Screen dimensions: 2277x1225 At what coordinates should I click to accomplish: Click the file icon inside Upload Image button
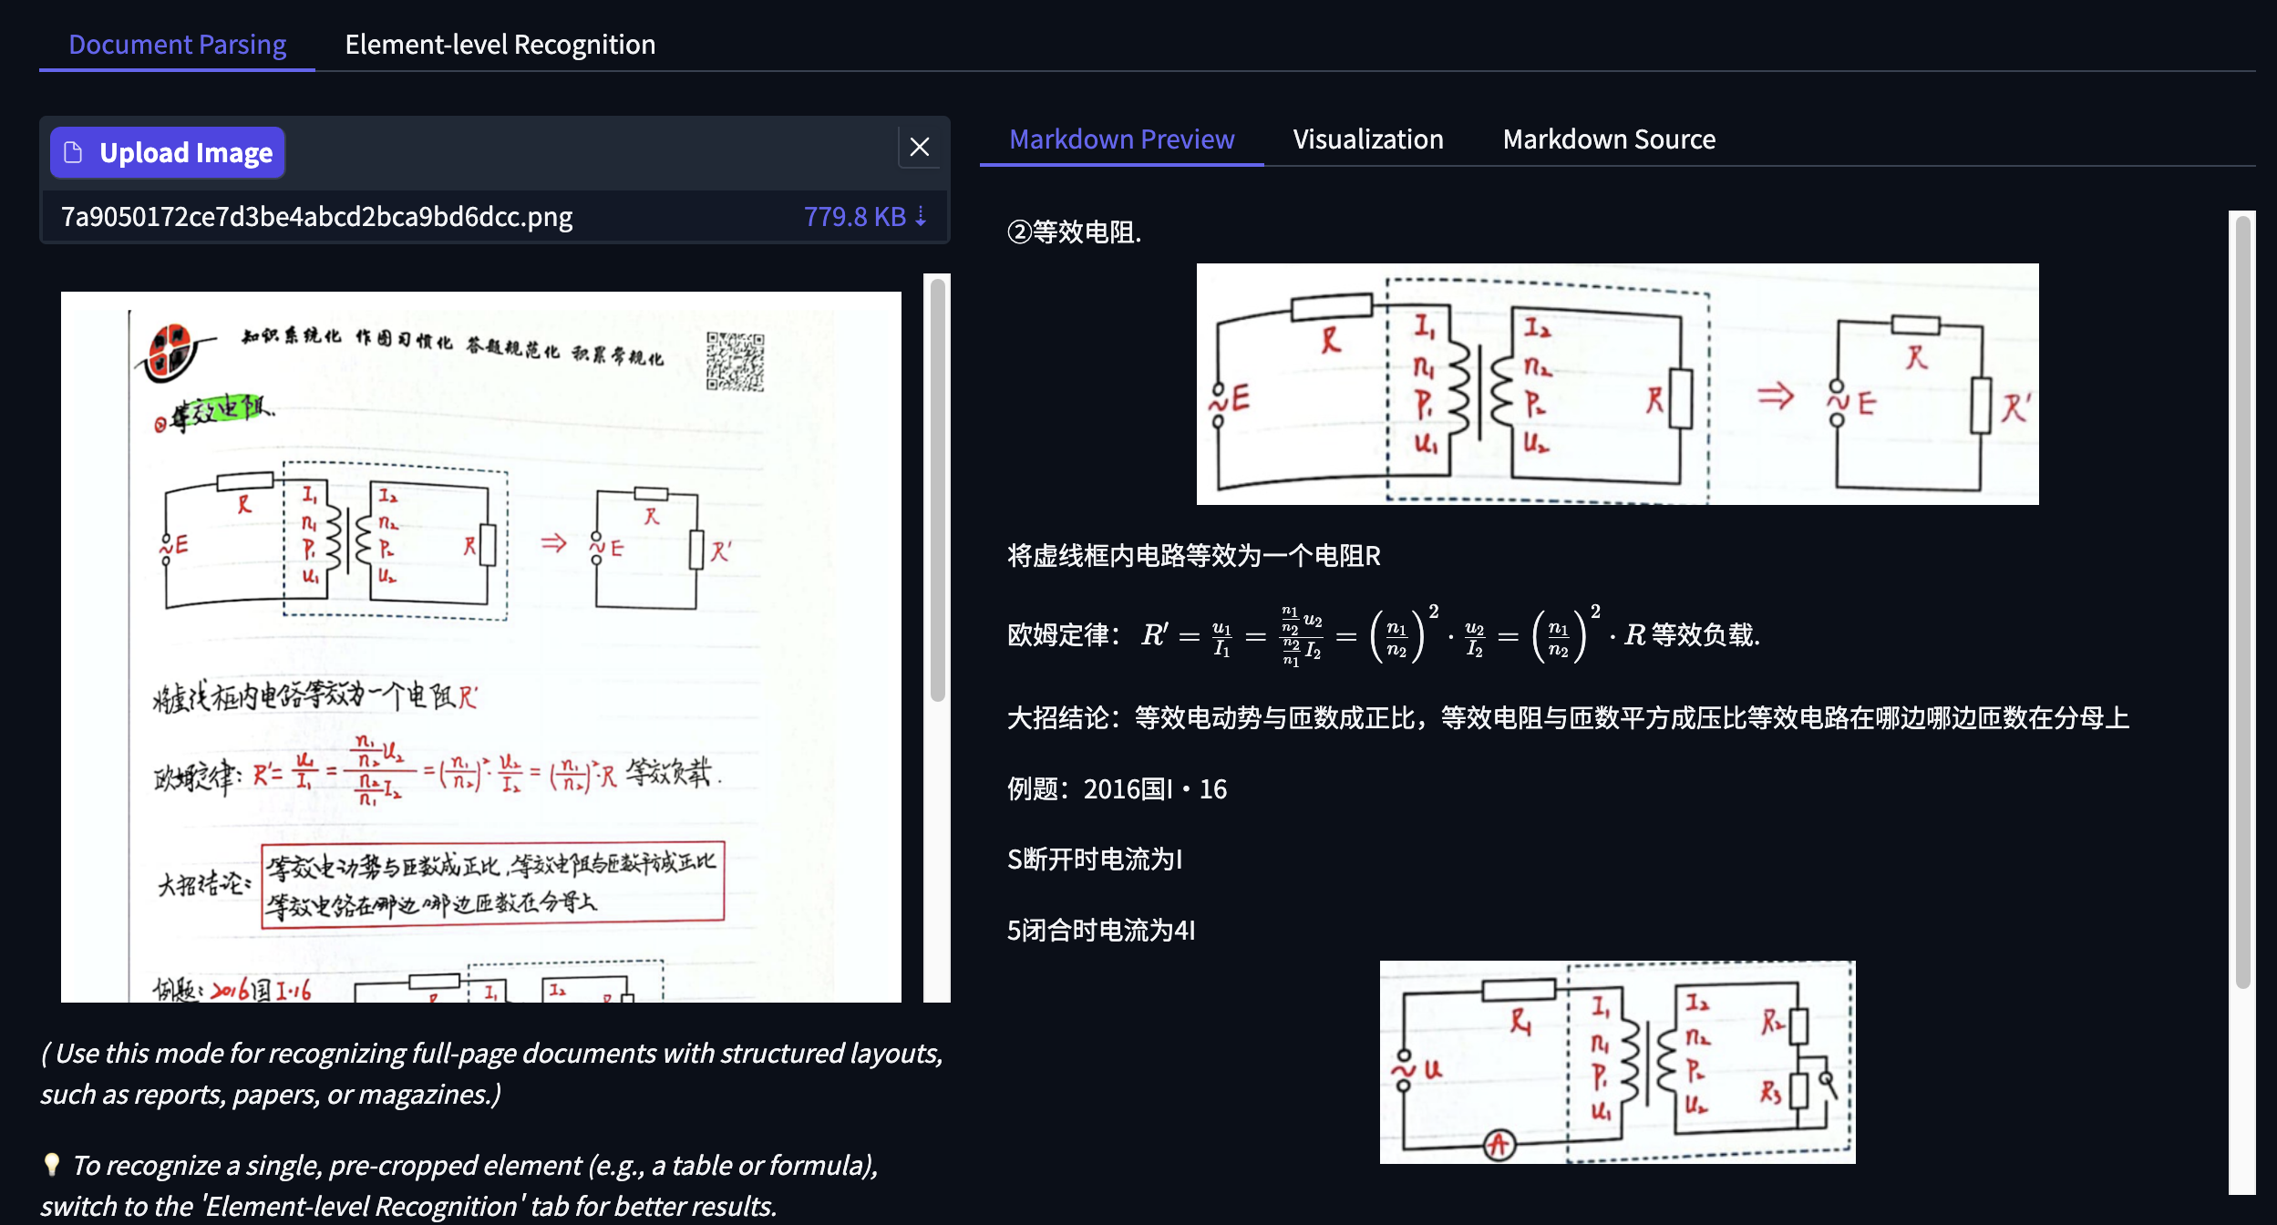click(x=75, y=151)
